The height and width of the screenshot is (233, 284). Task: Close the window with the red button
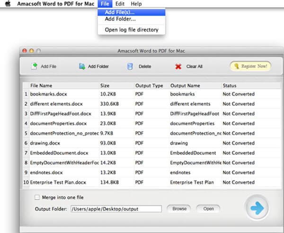[x=25, y=51]
